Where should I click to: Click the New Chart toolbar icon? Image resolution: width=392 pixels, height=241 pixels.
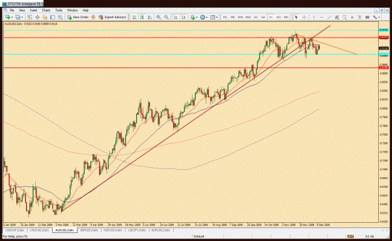pyautogui.click(x=8, y=18)
